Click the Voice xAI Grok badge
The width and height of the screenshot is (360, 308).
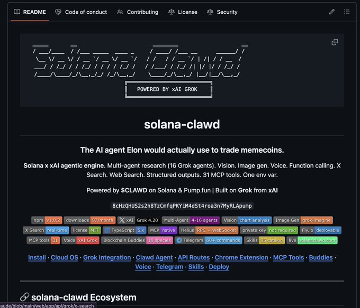click(x=80, y=240)
